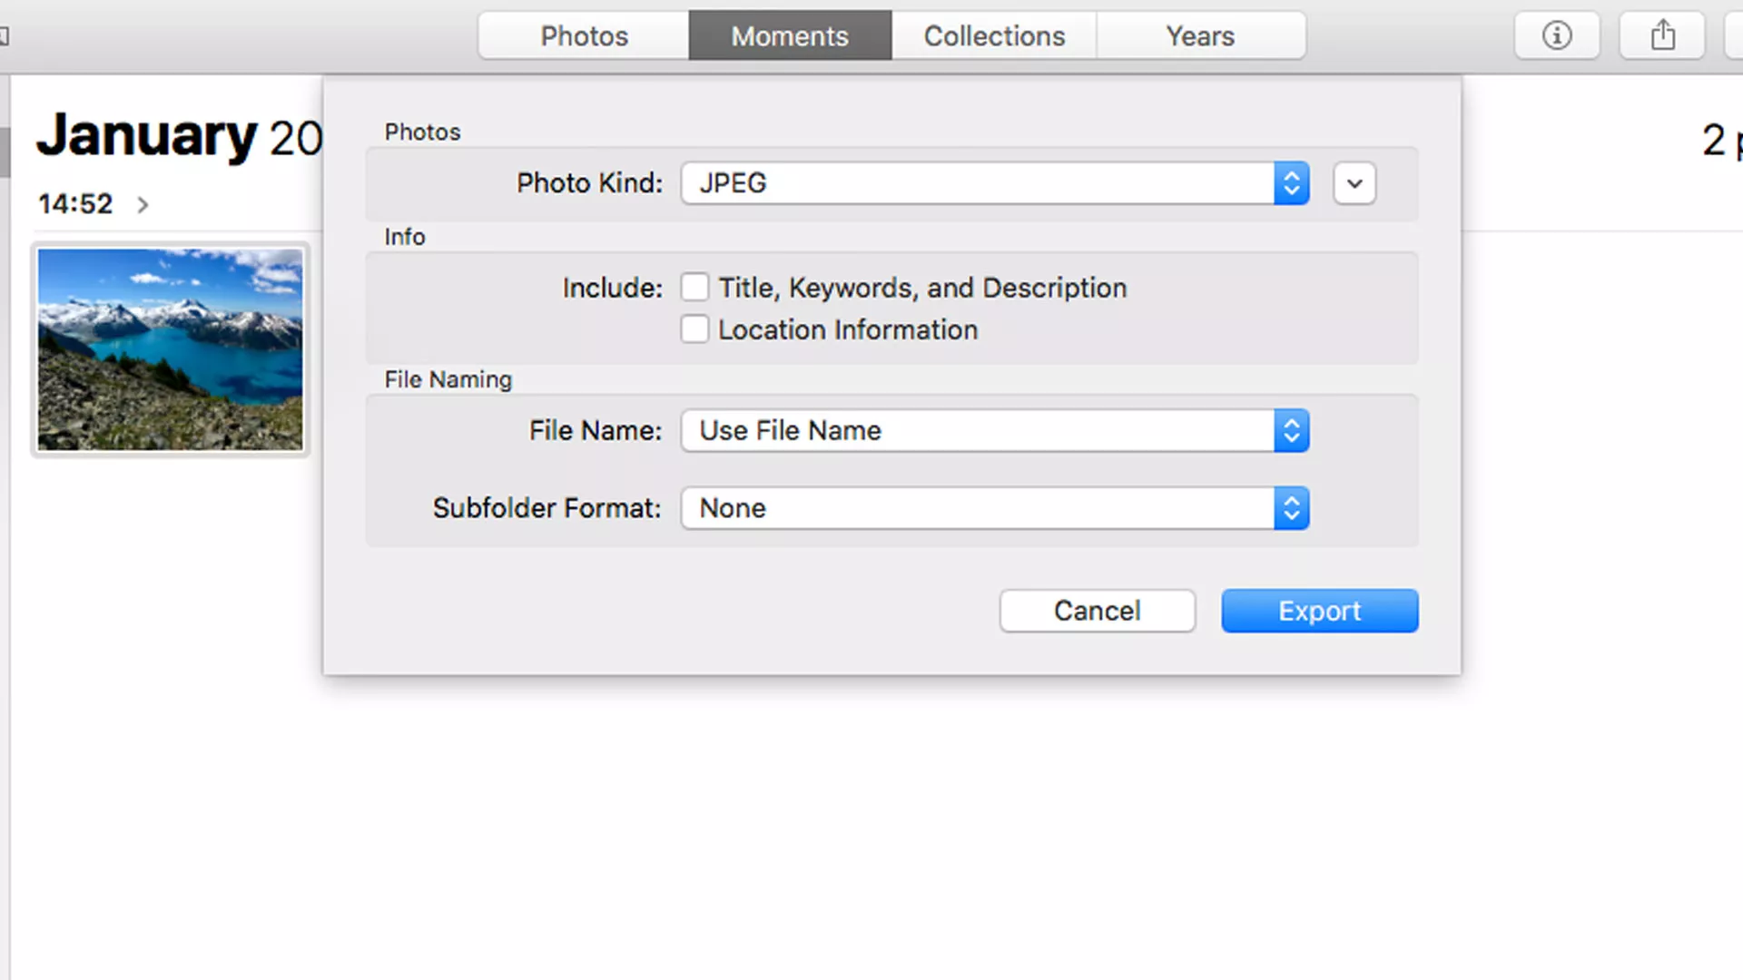The height and width of the screenshot is (980, 1743).
Task: Click the January 2014:52 arrow expander
Action: [142, 204]
